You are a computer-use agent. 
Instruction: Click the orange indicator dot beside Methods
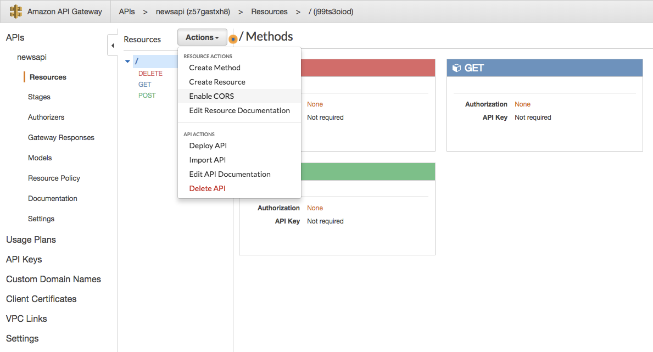click(x=233, y=39)
